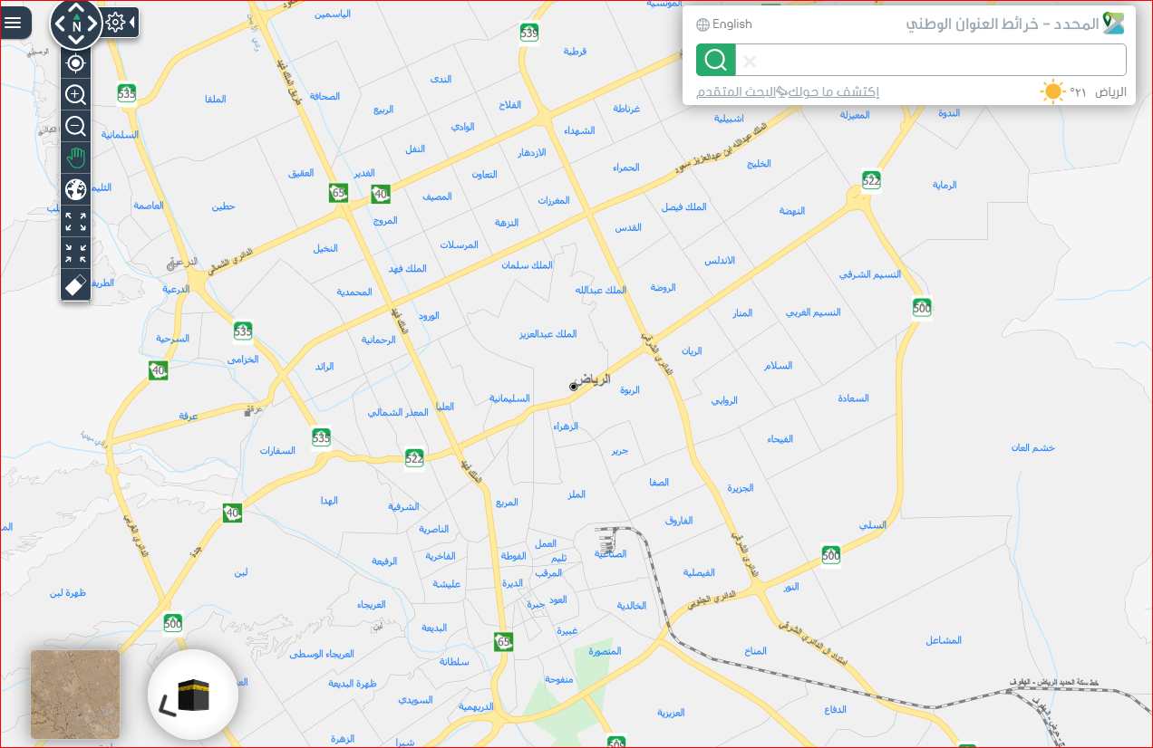Toggle satellite basemap thumbnail
The height and width of the screenshot is (748, 1153).
click(75, 694)
